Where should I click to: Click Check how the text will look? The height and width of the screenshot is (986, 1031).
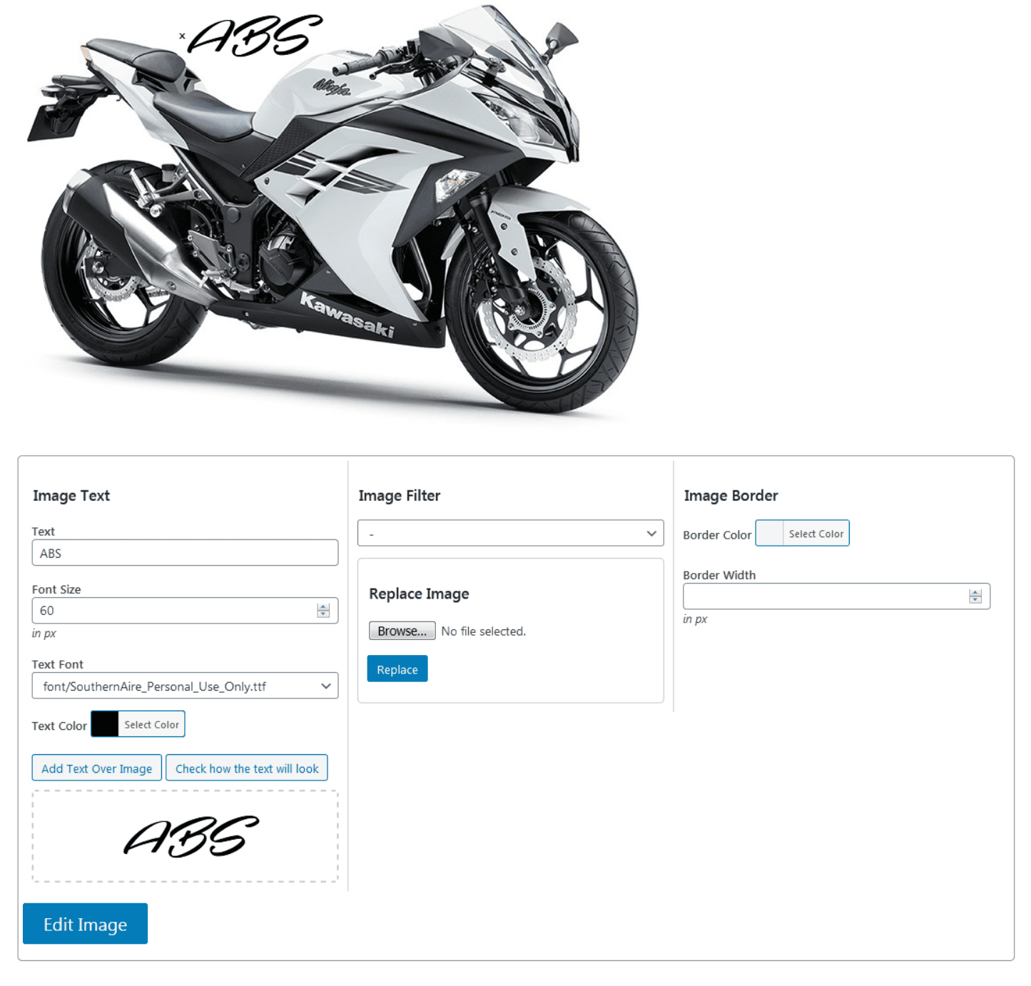point(247,768)
